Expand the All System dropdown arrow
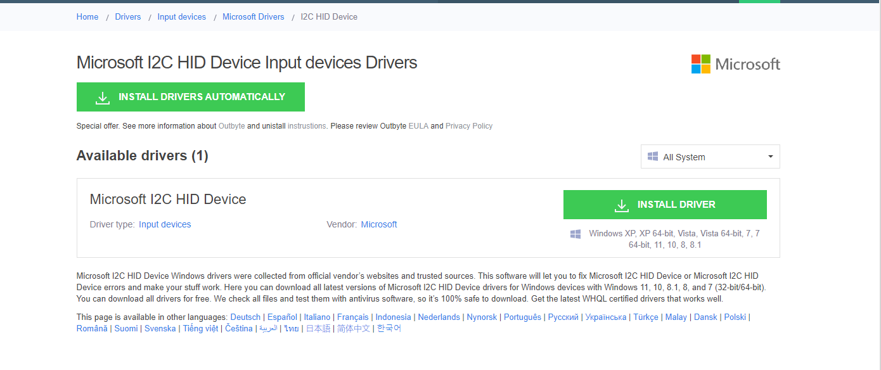The image size is (881, 370). coord(770,156)
